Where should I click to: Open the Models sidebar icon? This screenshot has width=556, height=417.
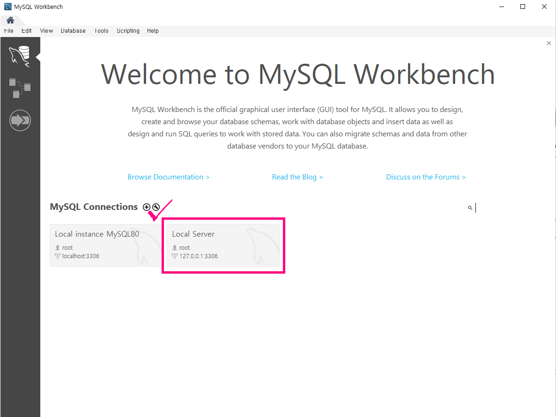[20, 88]
